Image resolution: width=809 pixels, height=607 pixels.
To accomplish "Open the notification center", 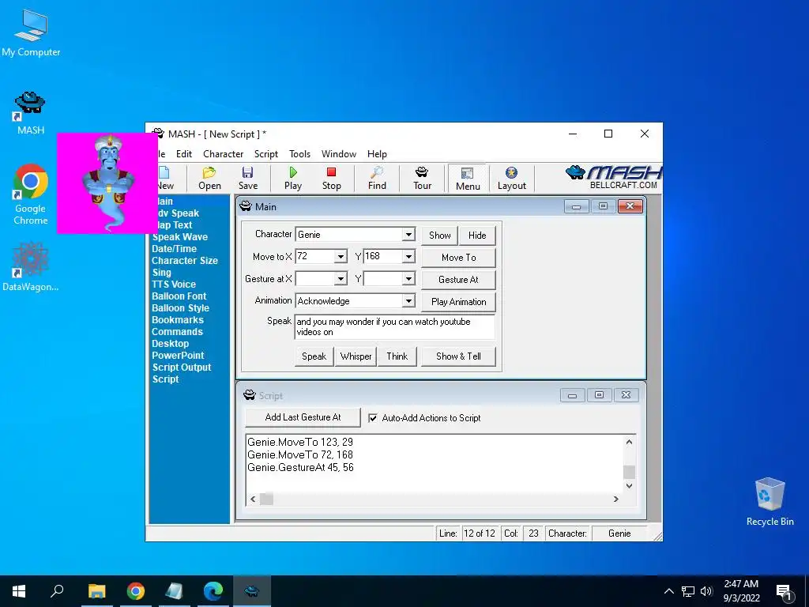I will [x=784, y=591].
